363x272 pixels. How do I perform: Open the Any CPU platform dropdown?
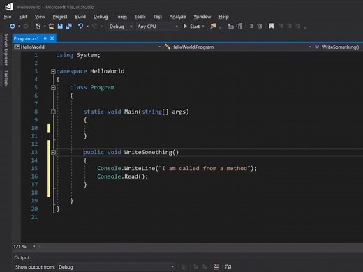tap(157, 27)
